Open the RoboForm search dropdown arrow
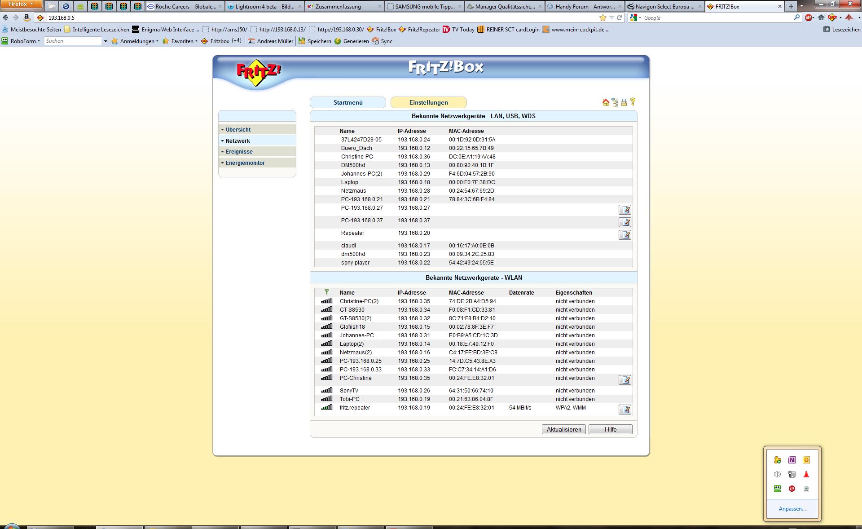The width and height of the screenshot is (862, 529). tap(106, 41)
